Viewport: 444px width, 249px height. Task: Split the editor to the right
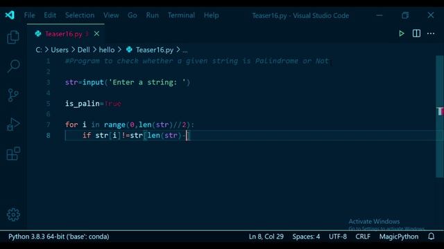tap(416, 34)
